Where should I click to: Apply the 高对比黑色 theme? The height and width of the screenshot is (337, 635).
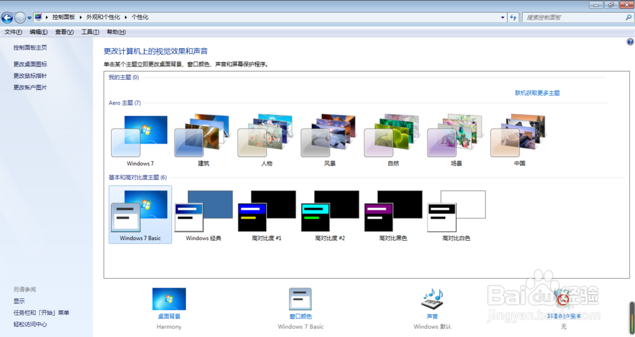point(393,215)
